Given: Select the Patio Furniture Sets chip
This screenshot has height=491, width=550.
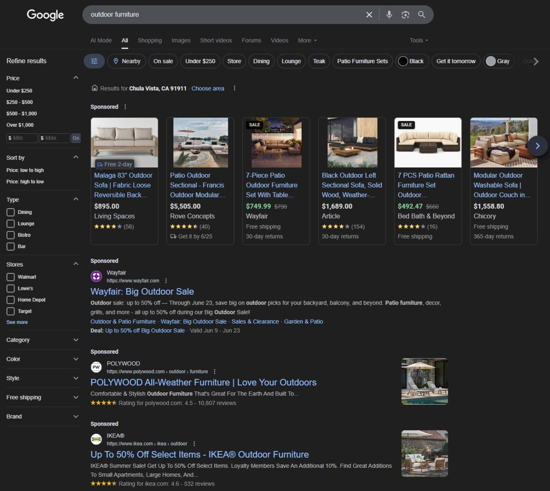Looking at the screenshot, I should [x=363, y=61].
